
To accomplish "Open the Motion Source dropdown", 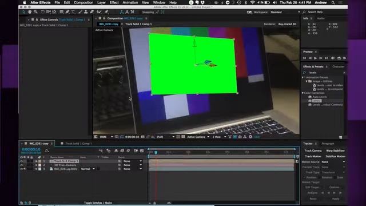I will pos(333,162).
